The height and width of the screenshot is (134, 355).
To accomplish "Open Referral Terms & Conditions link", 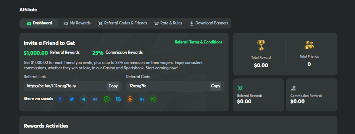I will [198, 42].
